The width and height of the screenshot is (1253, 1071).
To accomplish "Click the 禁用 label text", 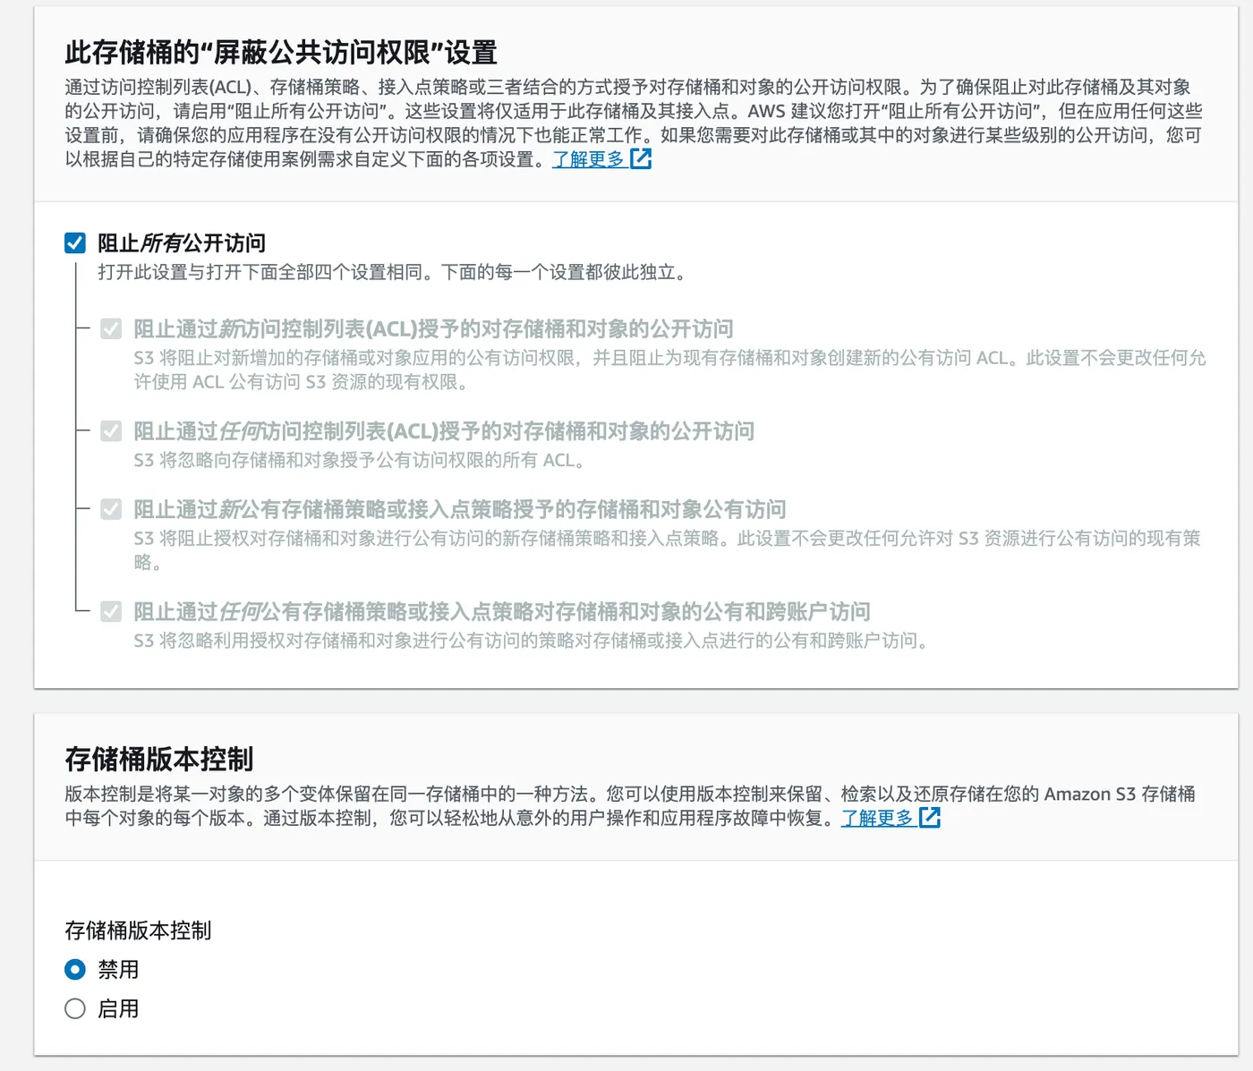I will coord(118,969).
